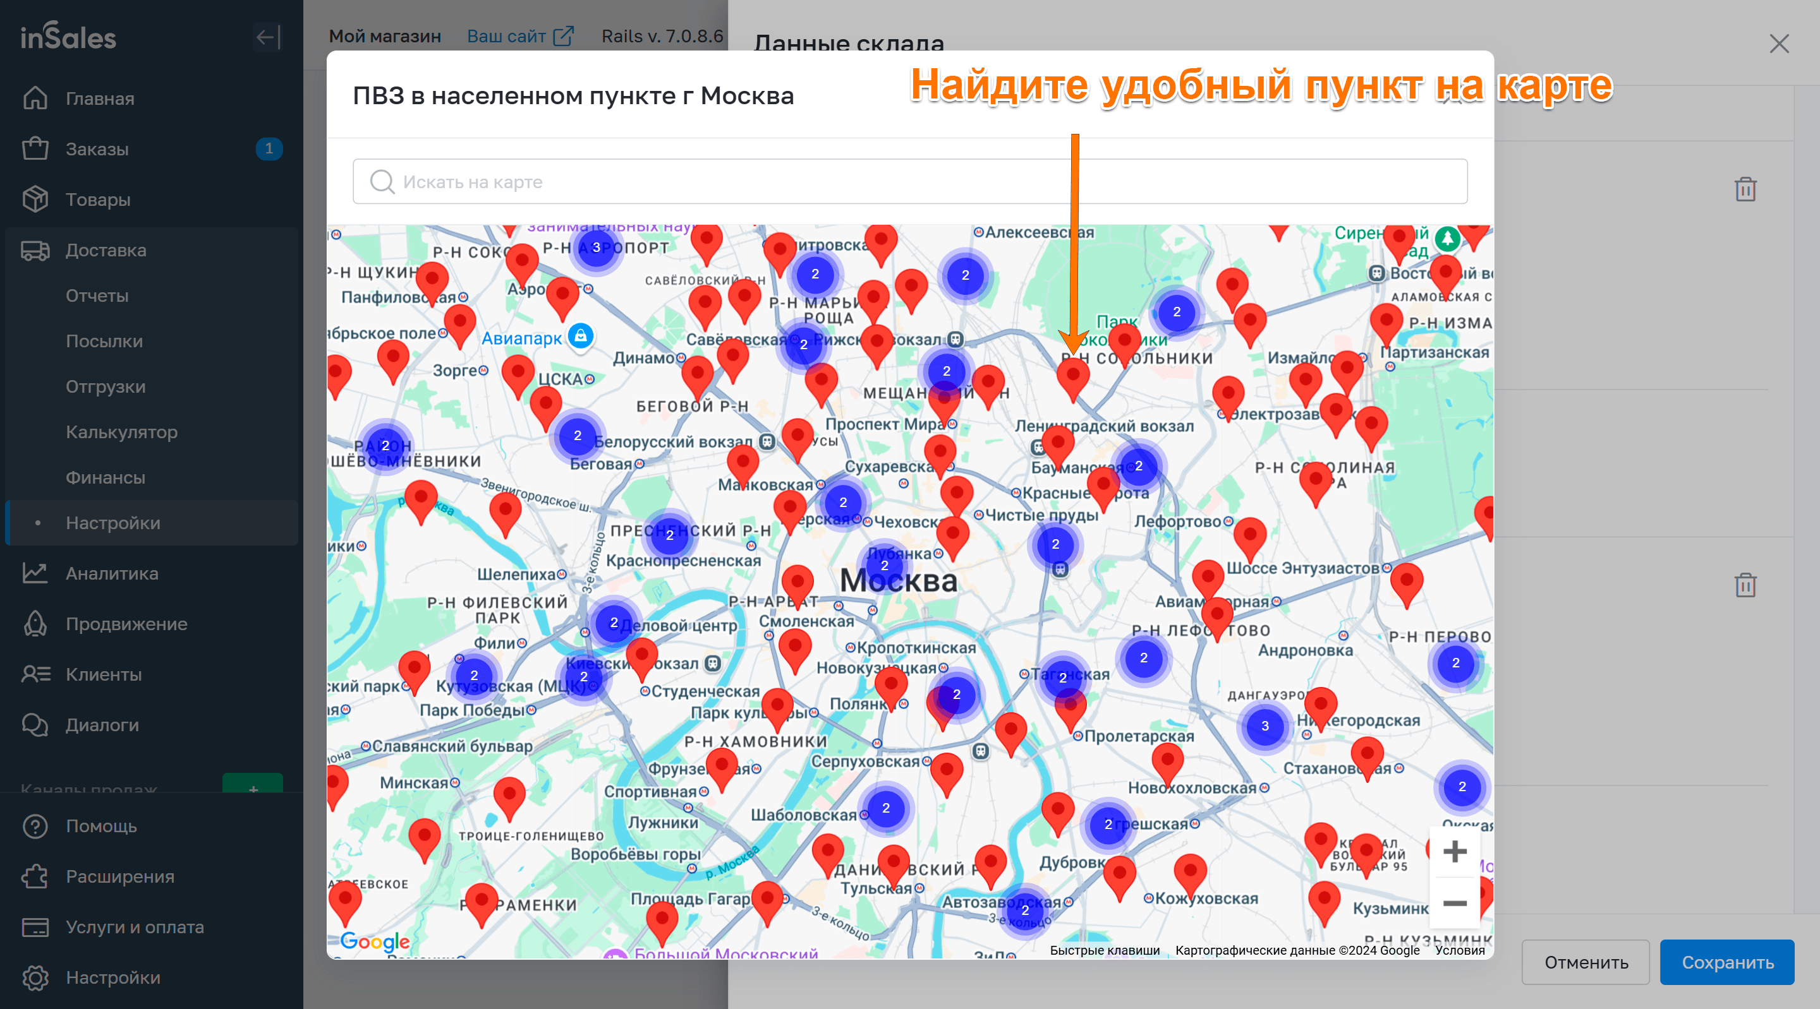Image resolution: width=1820 pixels, height=1009 pixels.
Task: Open Расширения in the sidebar
Action: coord(119,876)
